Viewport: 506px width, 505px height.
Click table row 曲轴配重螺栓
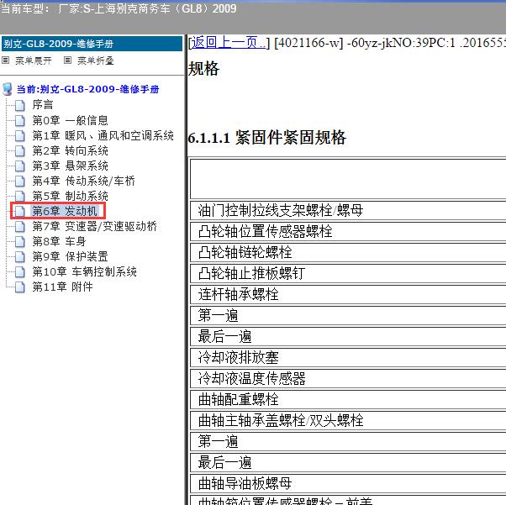click(348, 400)
